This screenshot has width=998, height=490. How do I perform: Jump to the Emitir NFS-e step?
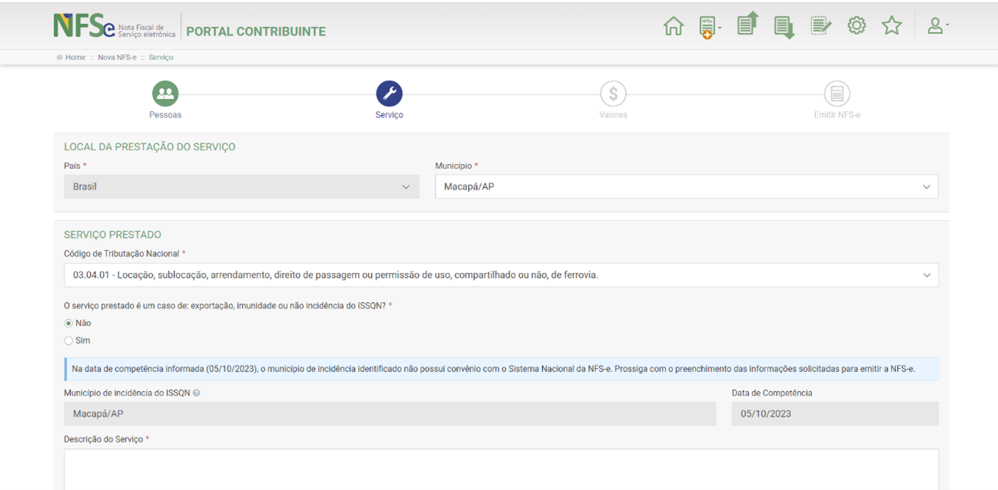coord(837,94)
